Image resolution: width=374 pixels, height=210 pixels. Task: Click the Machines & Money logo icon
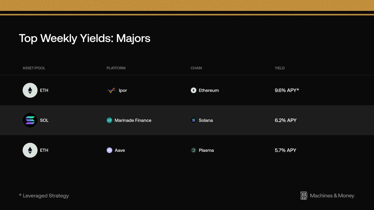[304, 196]
